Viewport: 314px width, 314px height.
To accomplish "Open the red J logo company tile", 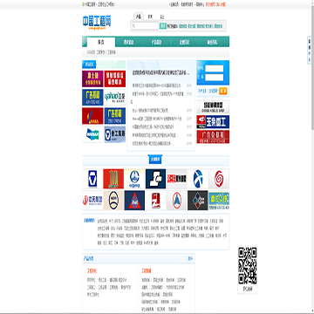I will (x=92, y=201).
